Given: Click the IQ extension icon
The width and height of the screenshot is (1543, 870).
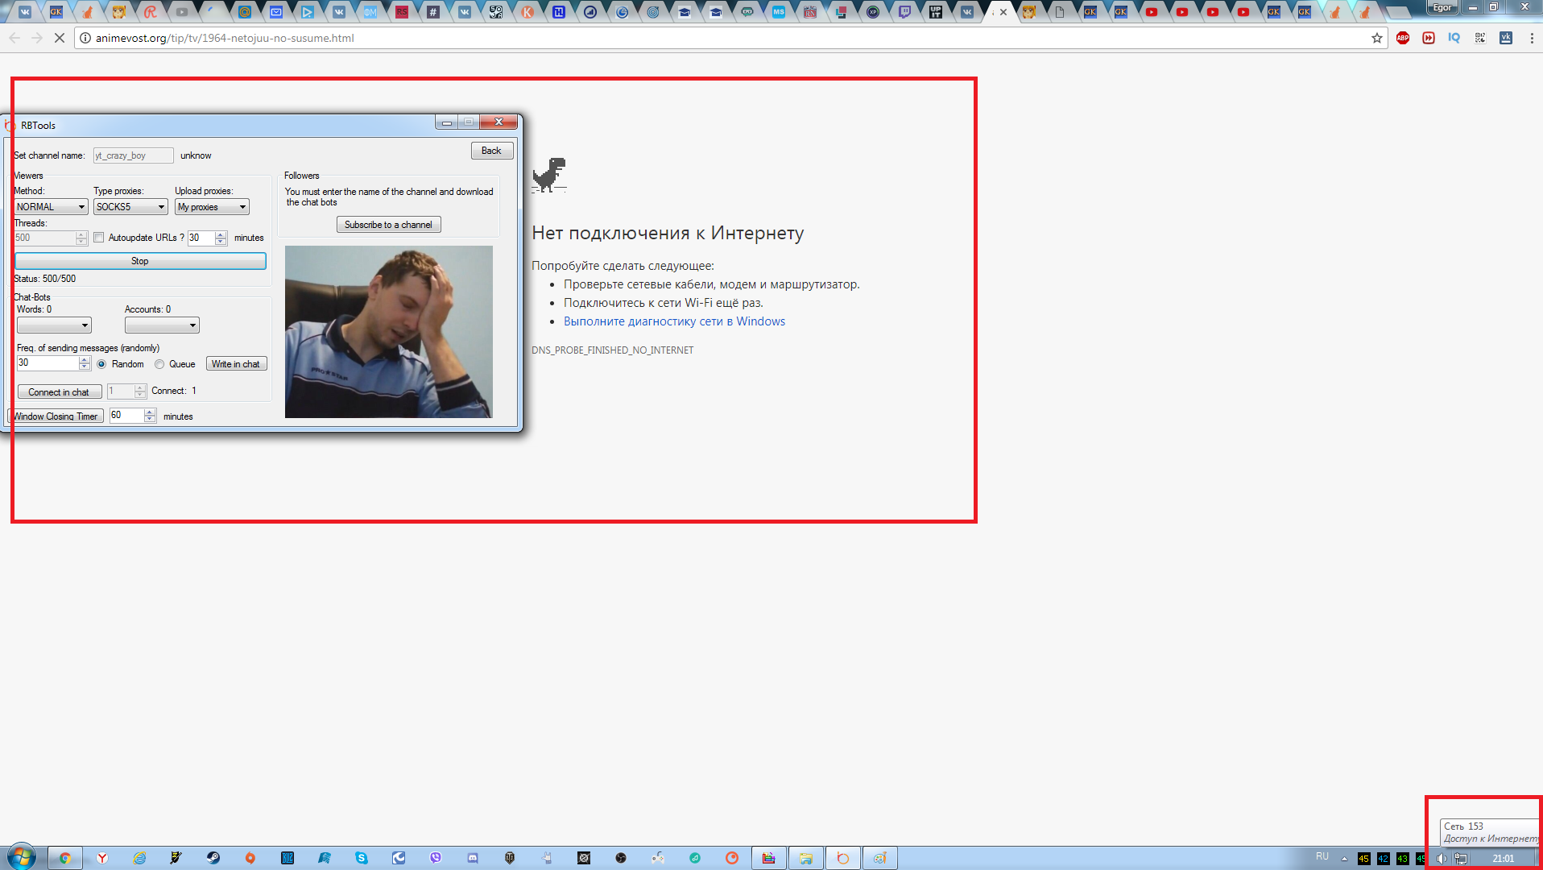Looking at the screenshot, I should pos(1454,38).
